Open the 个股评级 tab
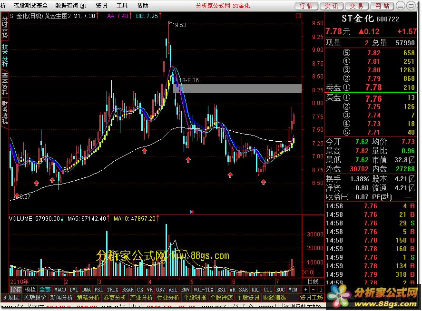This screenshot has height=311, width=422. click(x=221, y=298)
